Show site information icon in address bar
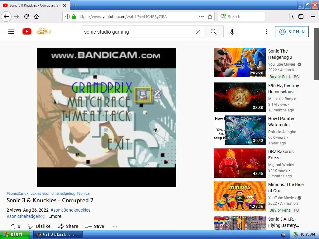Screen dimensions: 319x239 pos(68,16)
